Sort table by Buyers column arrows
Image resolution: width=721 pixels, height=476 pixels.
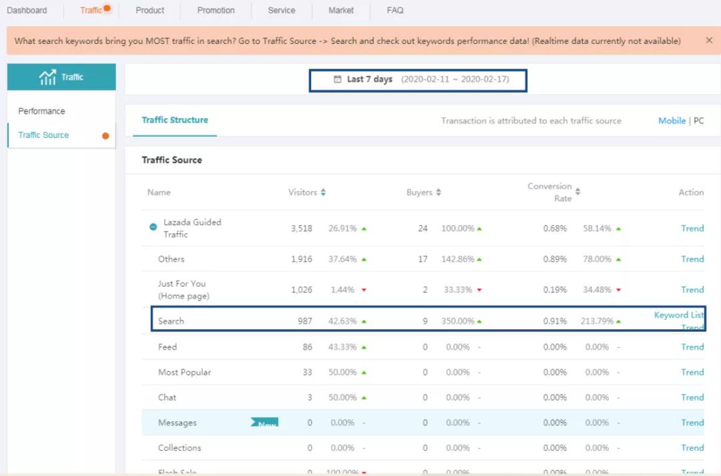point(439,193)
